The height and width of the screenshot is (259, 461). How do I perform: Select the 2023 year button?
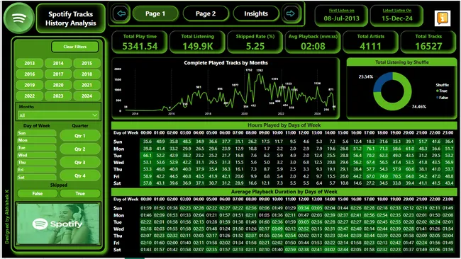[x=58, y=96]
